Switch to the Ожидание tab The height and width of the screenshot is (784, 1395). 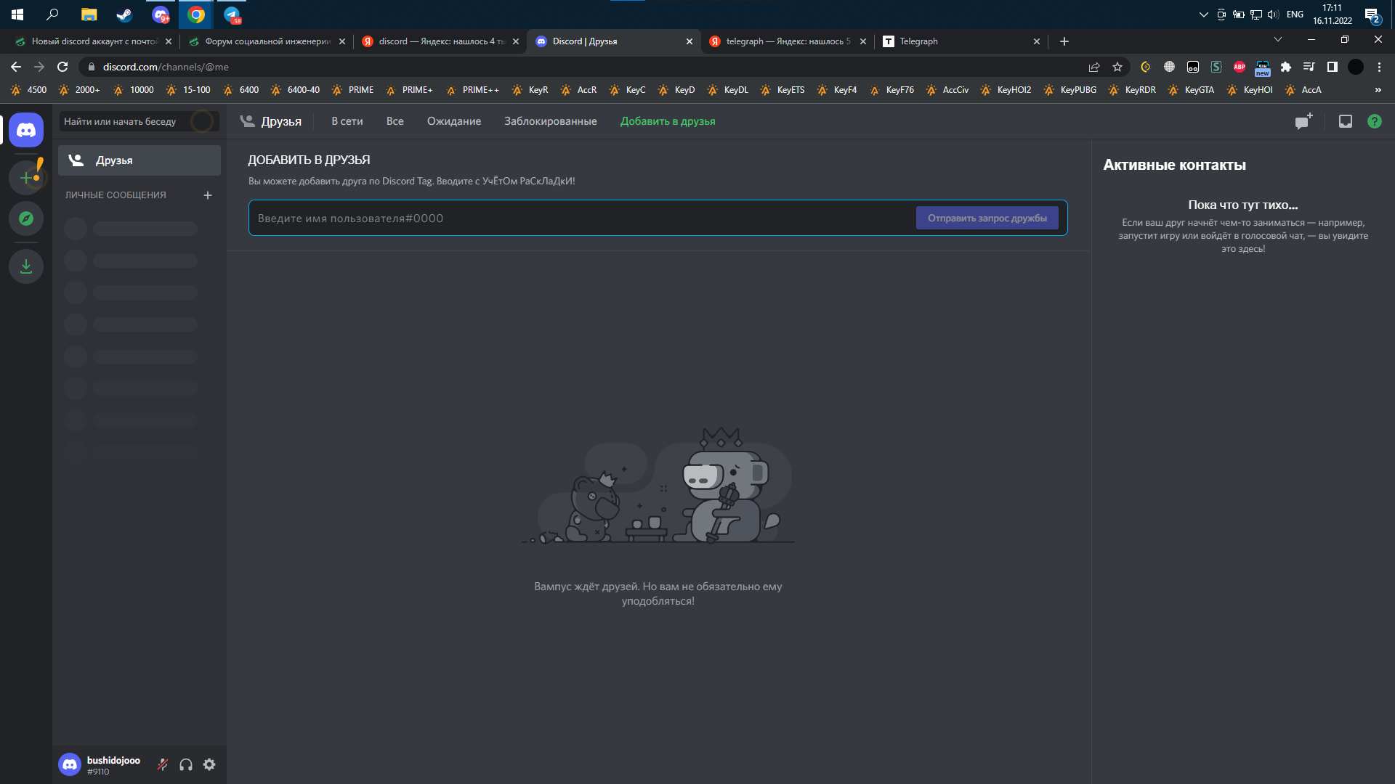[x=453, y=121]
